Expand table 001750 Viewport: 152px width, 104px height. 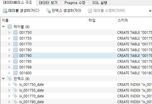(9, 32)
